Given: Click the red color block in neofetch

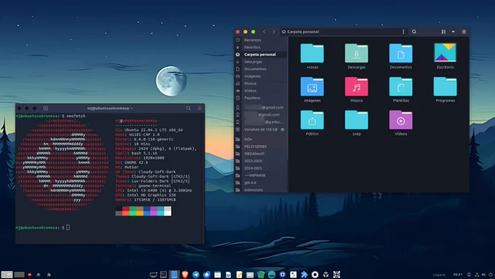Looking at the screenshot, I should [126, 211].
